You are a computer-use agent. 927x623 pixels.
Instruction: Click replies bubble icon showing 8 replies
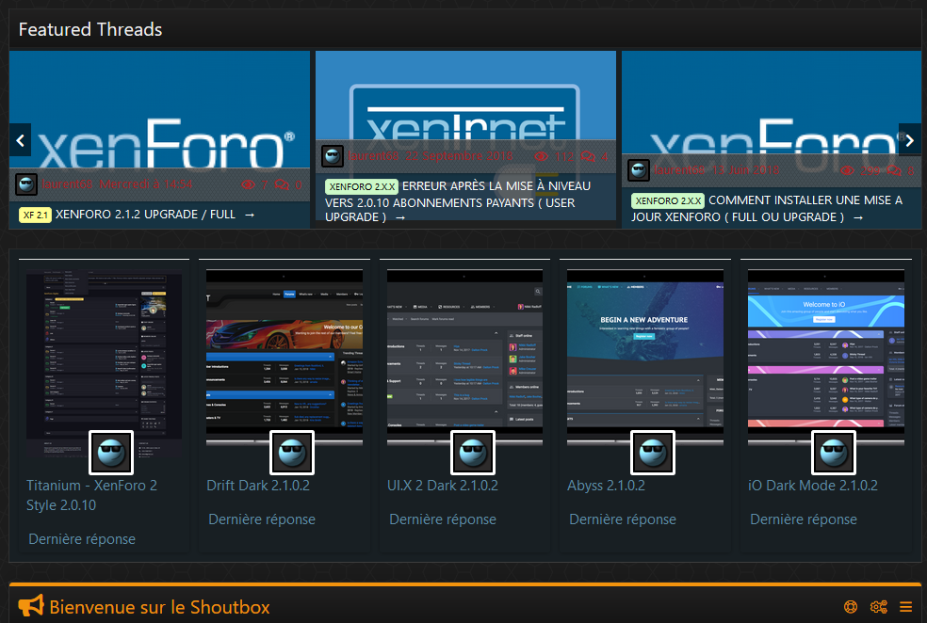point(894,170)
